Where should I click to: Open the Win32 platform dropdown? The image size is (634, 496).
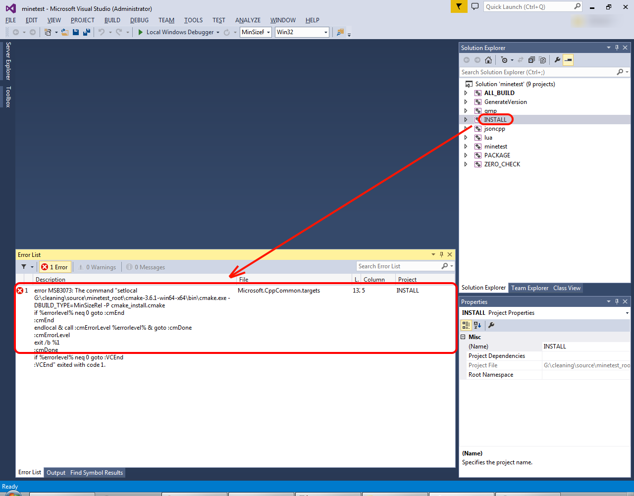point(302,32)
